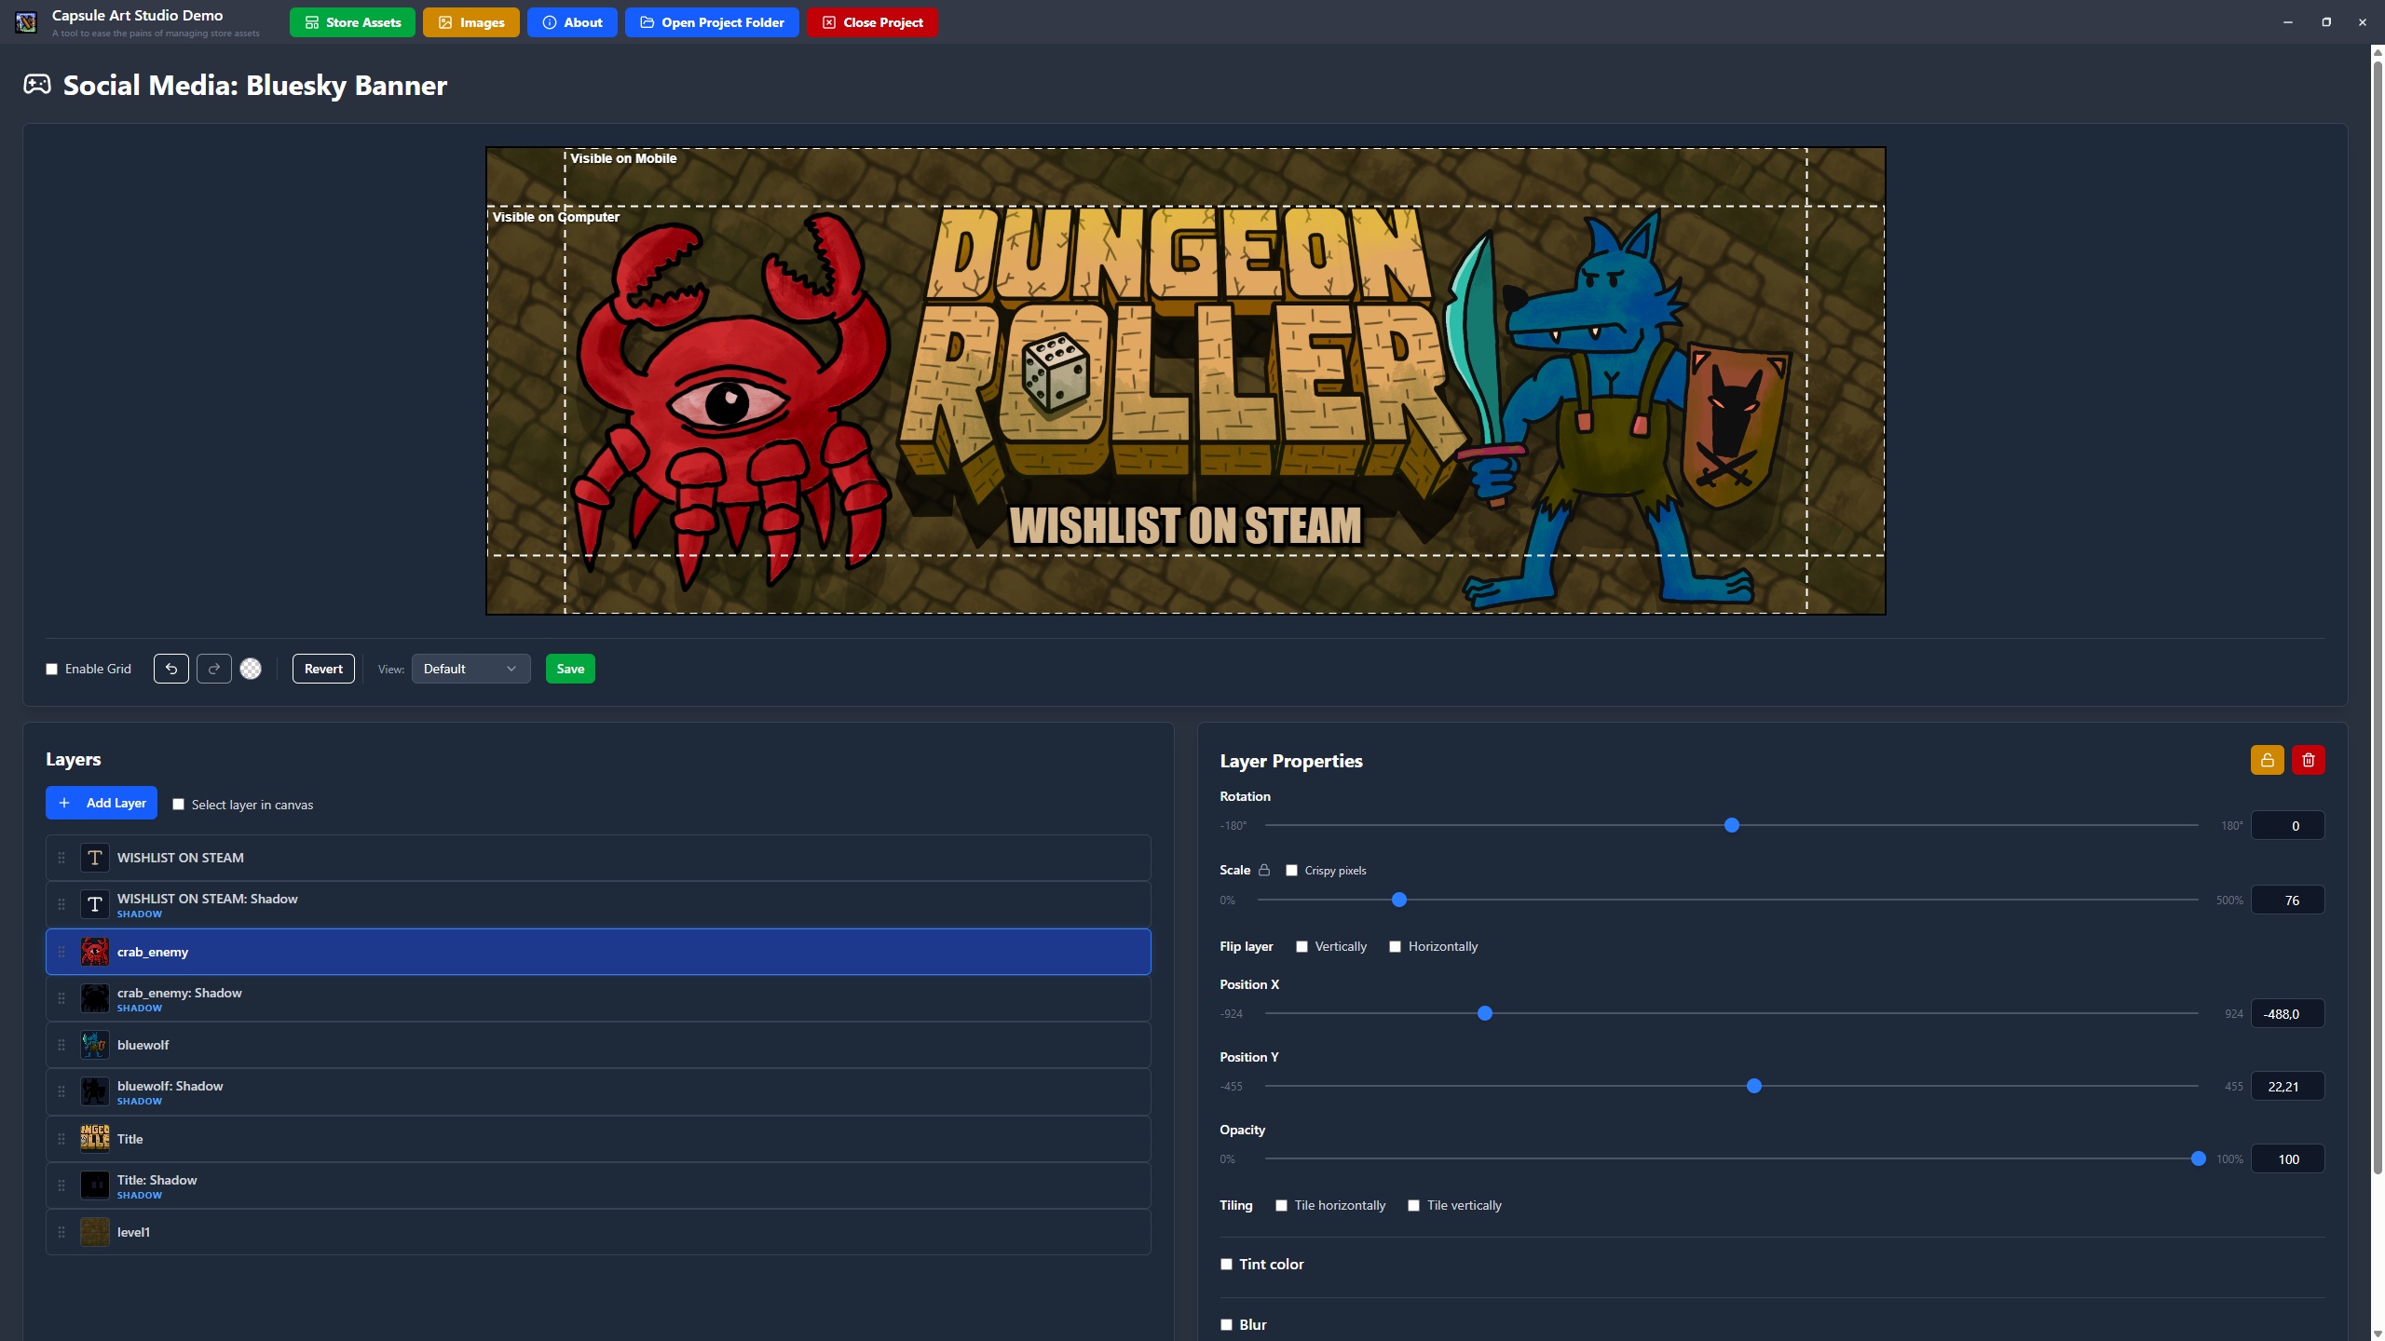
Task: Click the bluewolf layer drag handle
Action: coord(61,1045)
